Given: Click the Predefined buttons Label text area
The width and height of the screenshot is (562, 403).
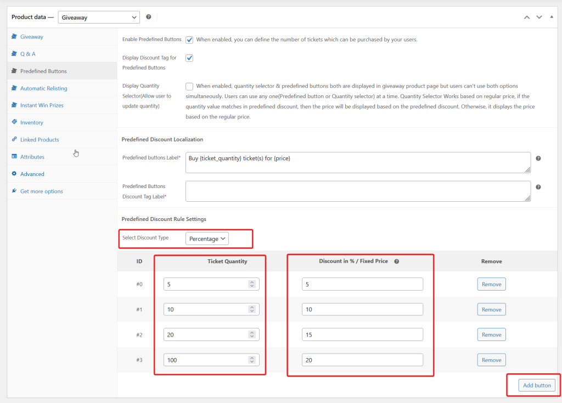Looking at the screenshot, I should coord(358,162).
